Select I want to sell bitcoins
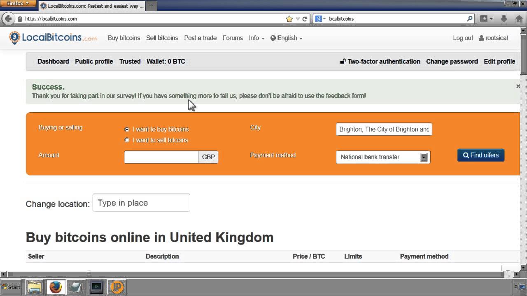Image resolution: width=527 pixels, height=296 pixels. [x=127, y=140]
